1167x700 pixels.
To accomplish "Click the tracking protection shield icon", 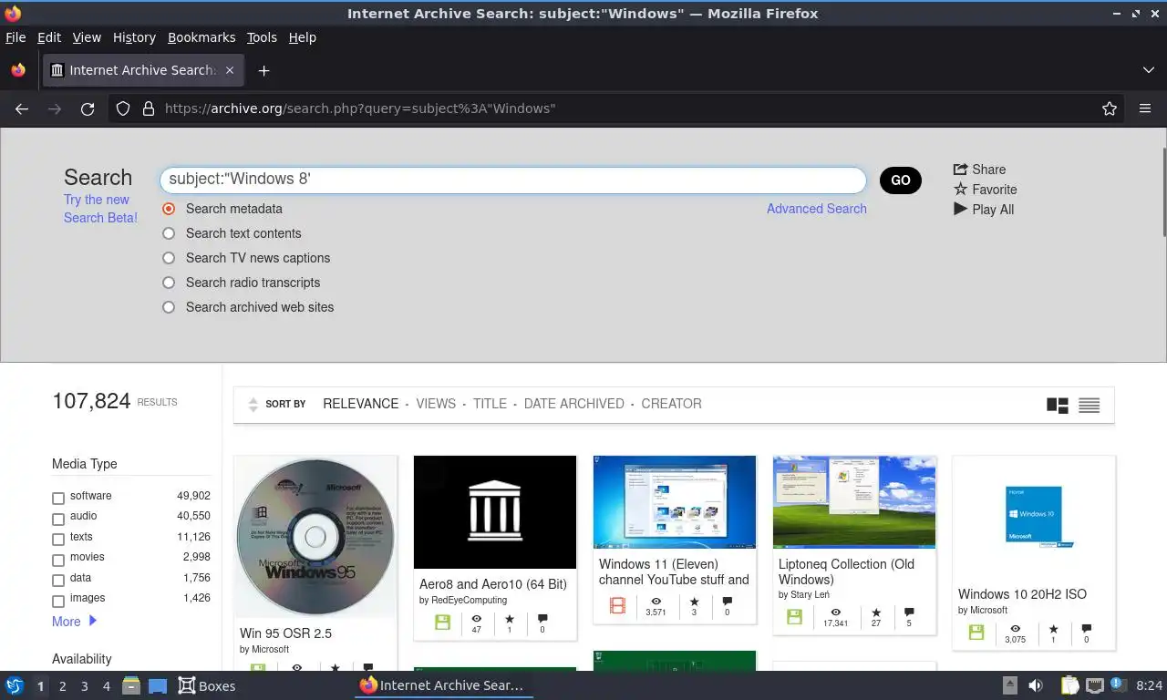I will (123, 108).
